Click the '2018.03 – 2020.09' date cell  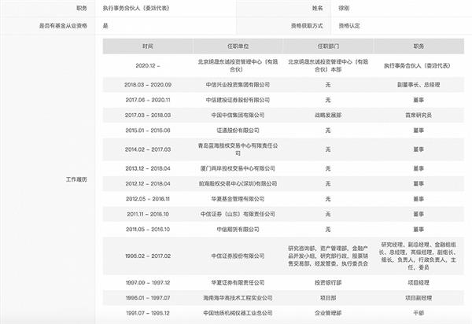point(148,85)
